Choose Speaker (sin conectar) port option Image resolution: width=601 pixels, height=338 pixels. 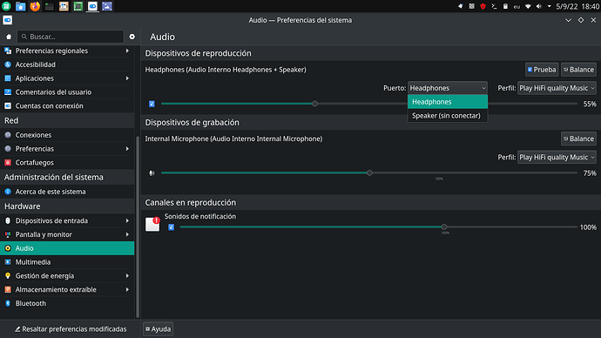coord(448,116)
